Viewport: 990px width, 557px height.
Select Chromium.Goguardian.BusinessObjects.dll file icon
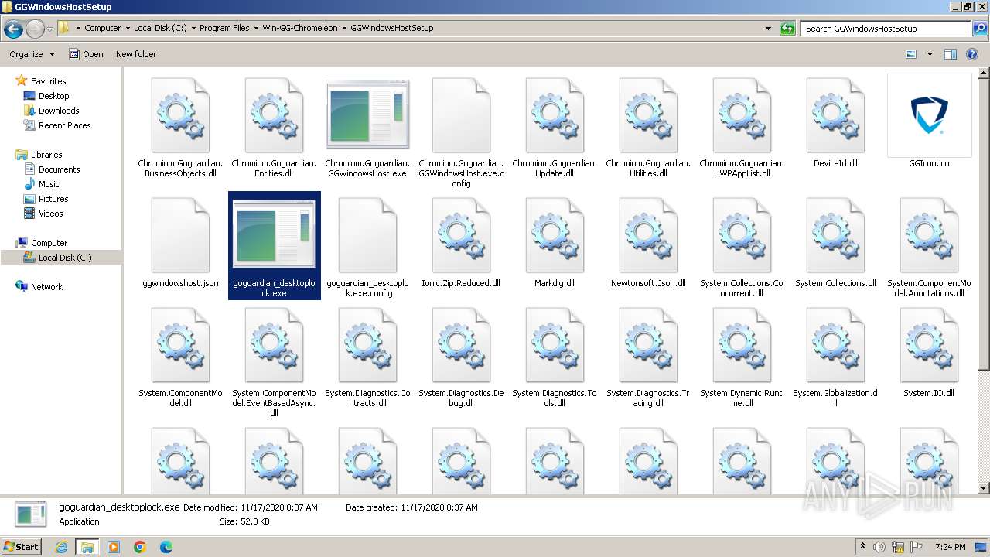click(180, 114)
